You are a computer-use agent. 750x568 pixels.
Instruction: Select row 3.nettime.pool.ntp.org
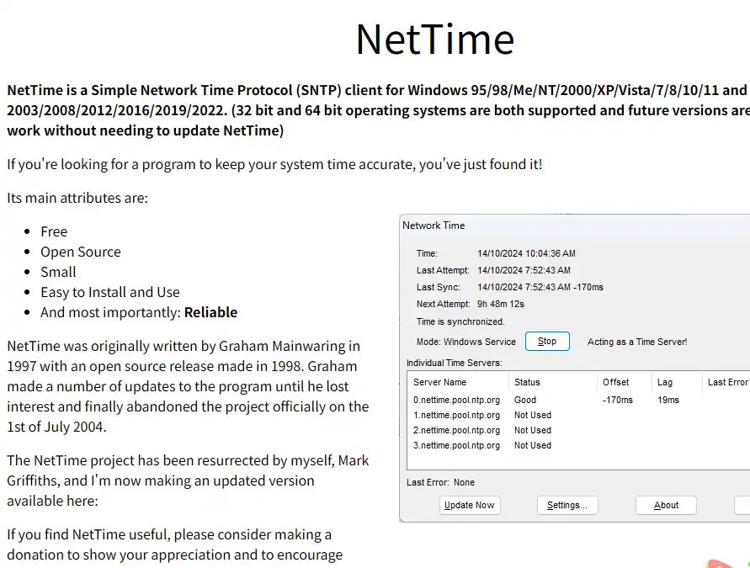pyautogui.click(x=579, y=445)
